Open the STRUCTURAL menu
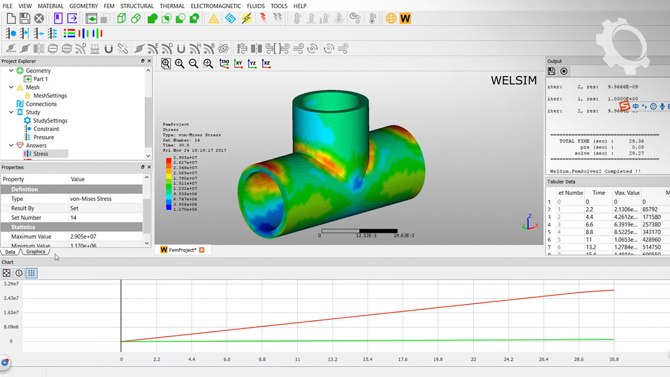 pos(137,6)
